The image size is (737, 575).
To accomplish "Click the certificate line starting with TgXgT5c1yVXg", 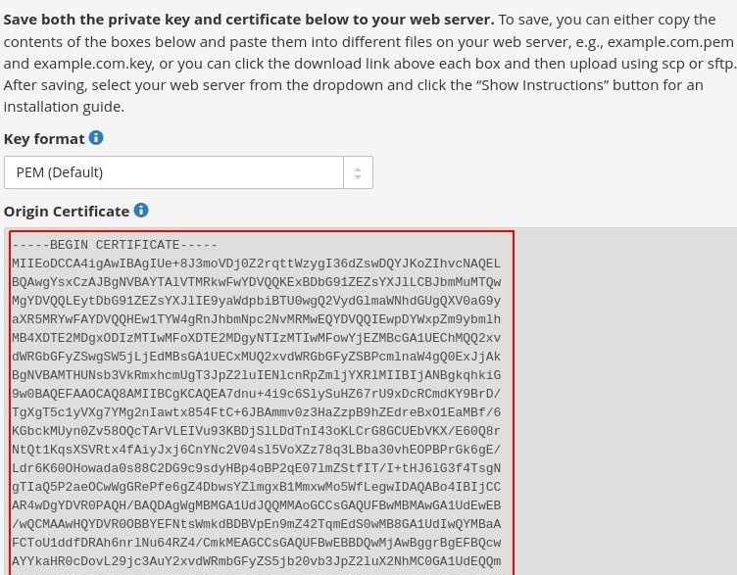I will click(257, 412).
